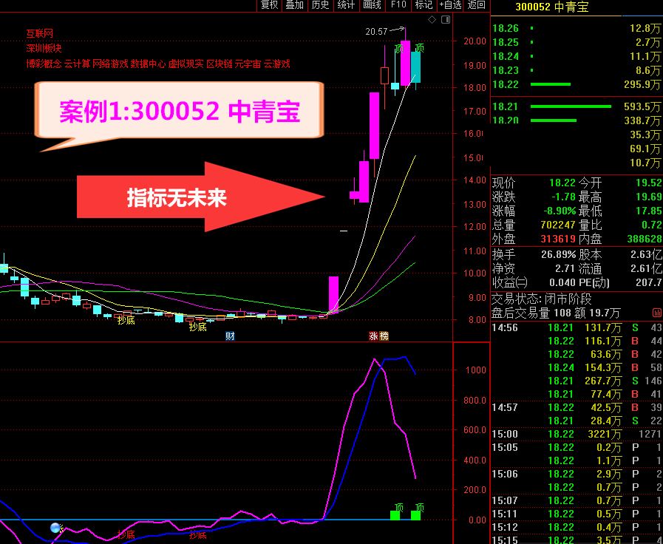Click the 榜 marker below candles
Screen dimensions: 663x544
(384, 336)
